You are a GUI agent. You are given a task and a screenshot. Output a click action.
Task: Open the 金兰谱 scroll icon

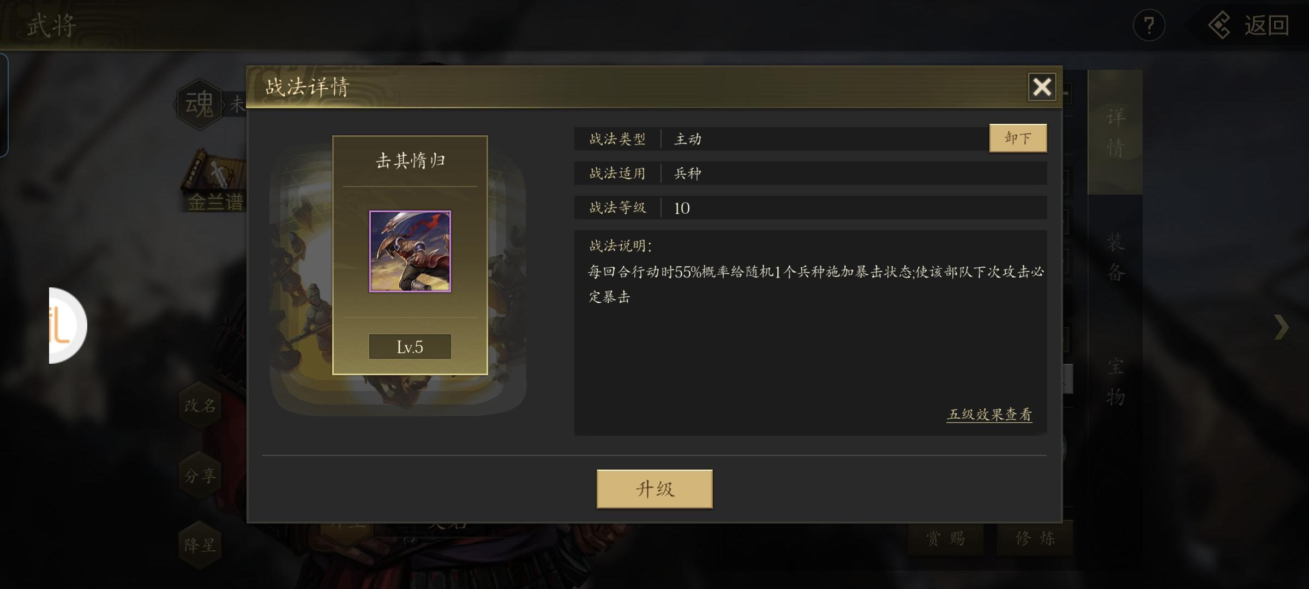tap(214, 181)
